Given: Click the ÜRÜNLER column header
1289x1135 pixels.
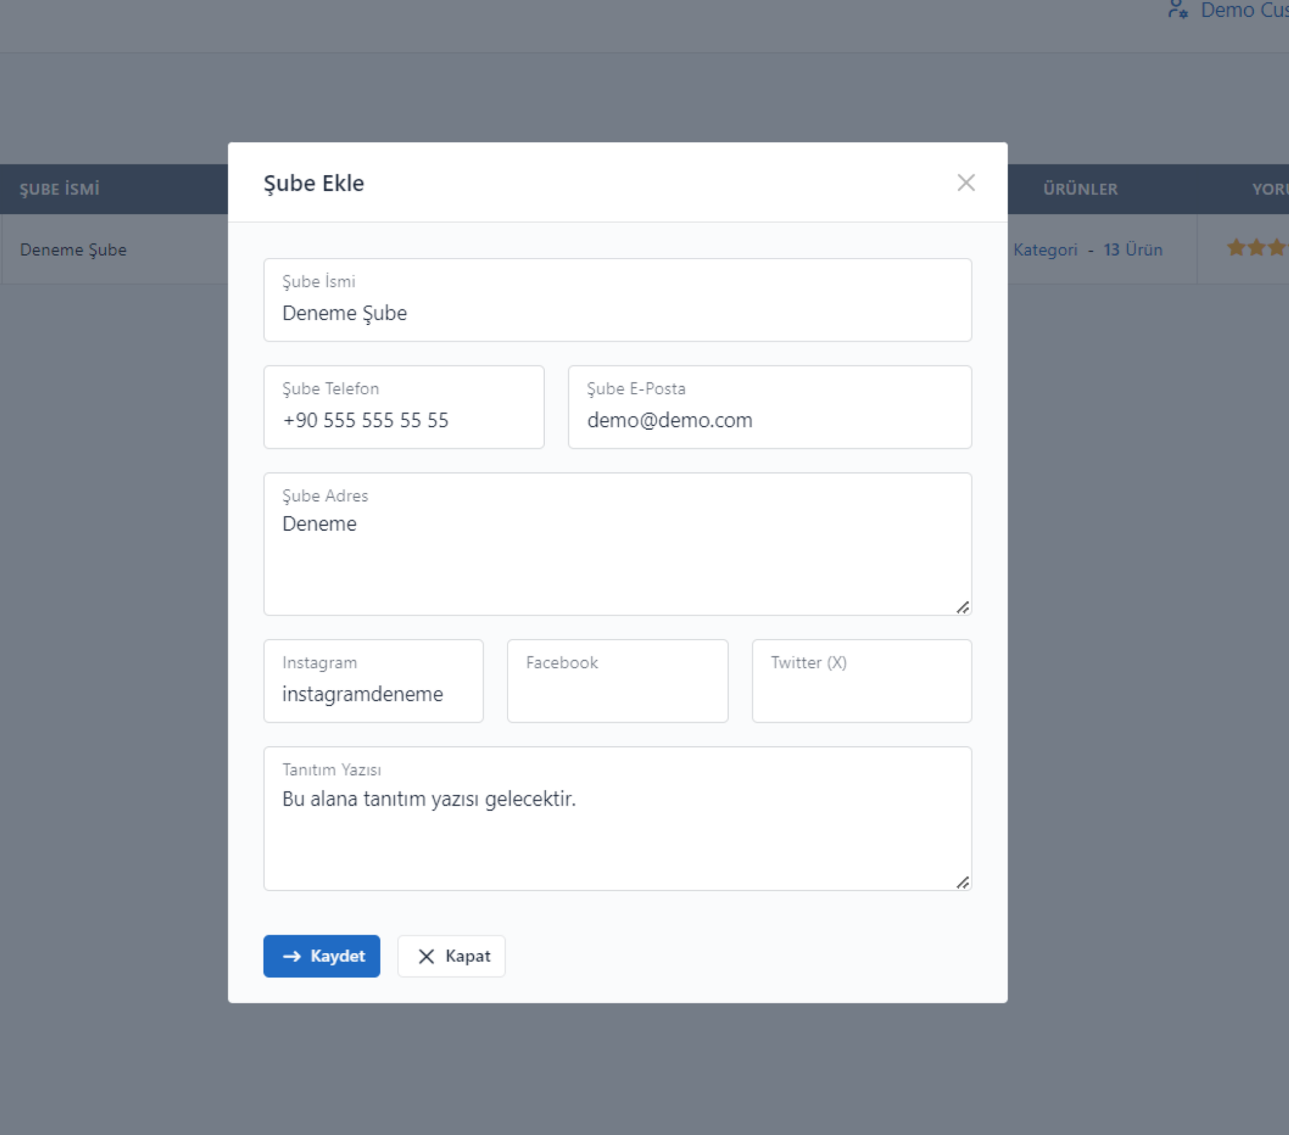Looking at the screenshot, I should point(1080,189).
